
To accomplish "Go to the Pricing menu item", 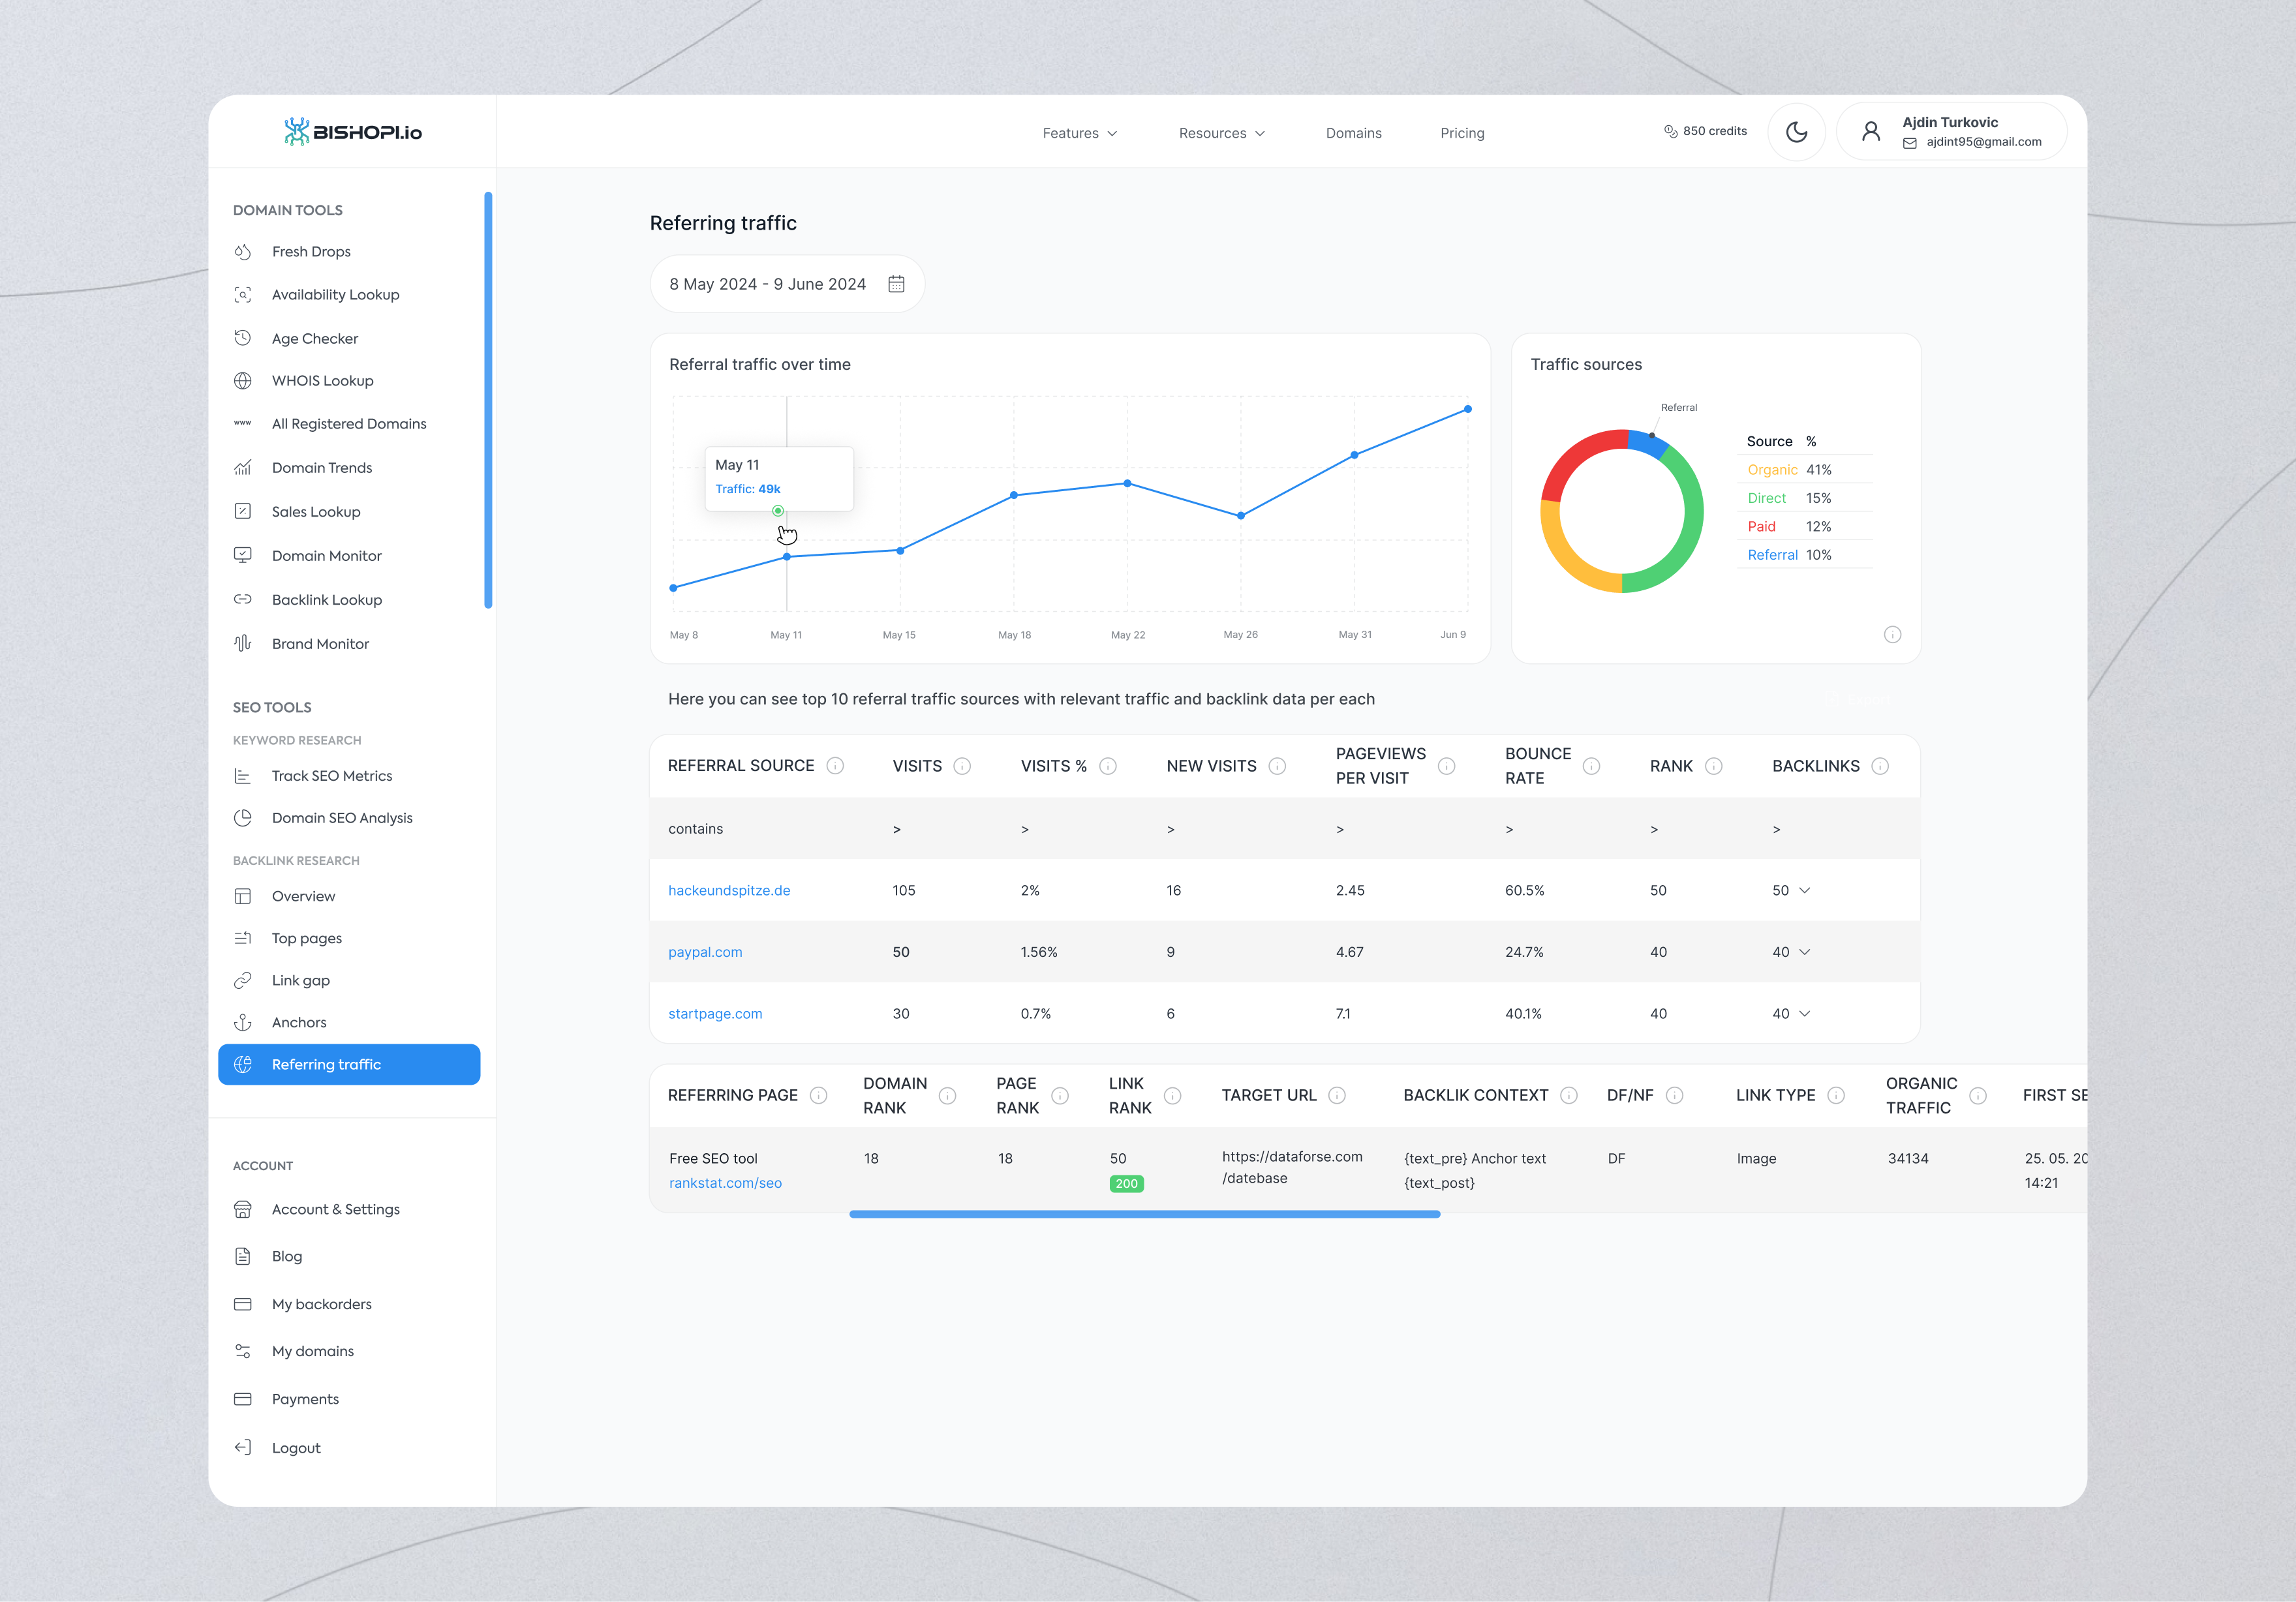I will coord(1462,132).
